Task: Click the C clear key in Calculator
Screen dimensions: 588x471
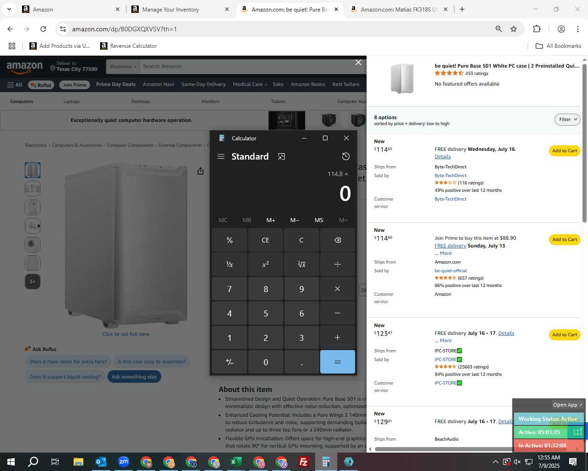Action: [302, 240]
